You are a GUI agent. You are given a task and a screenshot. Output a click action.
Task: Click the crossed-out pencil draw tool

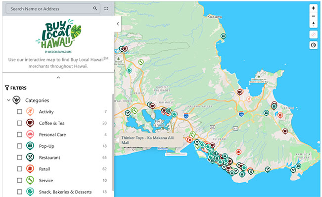[314, 34]
